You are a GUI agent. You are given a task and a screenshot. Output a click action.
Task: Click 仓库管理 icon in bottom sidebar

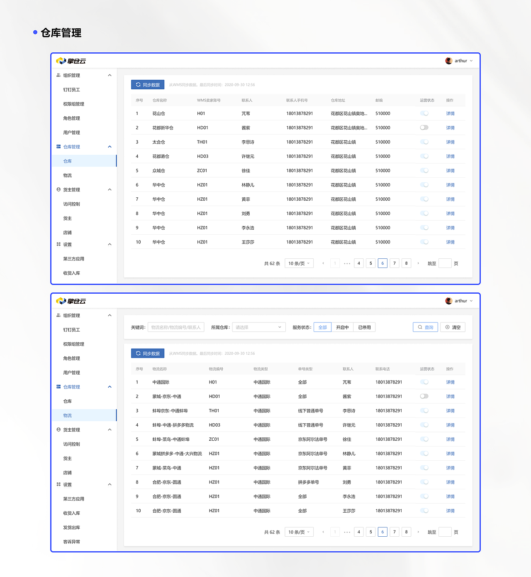tap(58, 387)
